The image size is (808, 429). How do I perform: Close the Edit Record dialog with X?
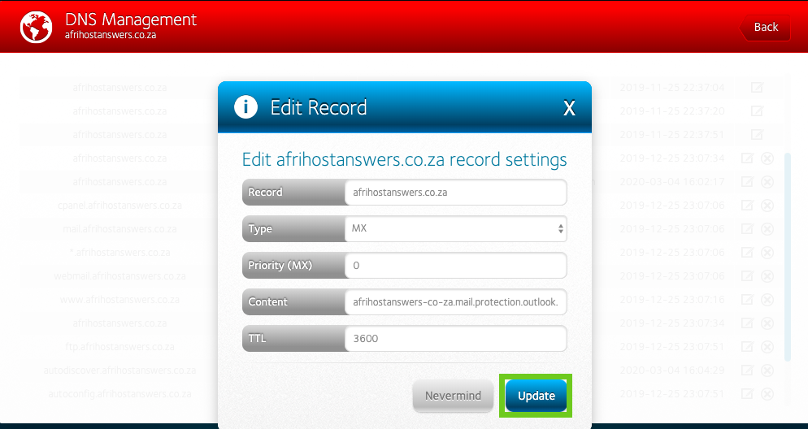[x=569, y=108]
